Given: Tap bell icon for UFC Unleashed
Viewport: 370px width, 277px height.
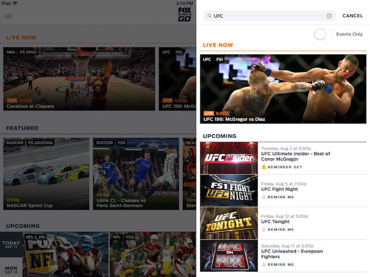Looking at the screenshot, I should pos(264,265).
